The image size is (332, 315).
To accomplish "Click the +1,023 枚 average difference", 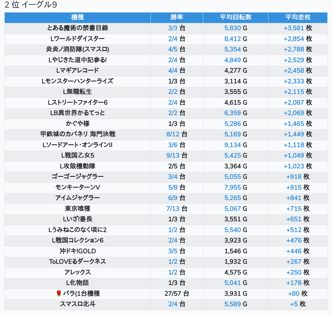I will [x=298, y=166].
